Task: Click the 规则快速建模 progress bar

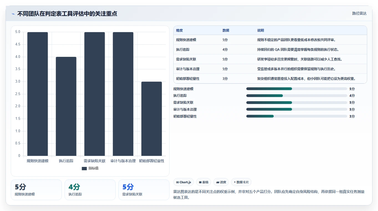Action: point(297,89)
